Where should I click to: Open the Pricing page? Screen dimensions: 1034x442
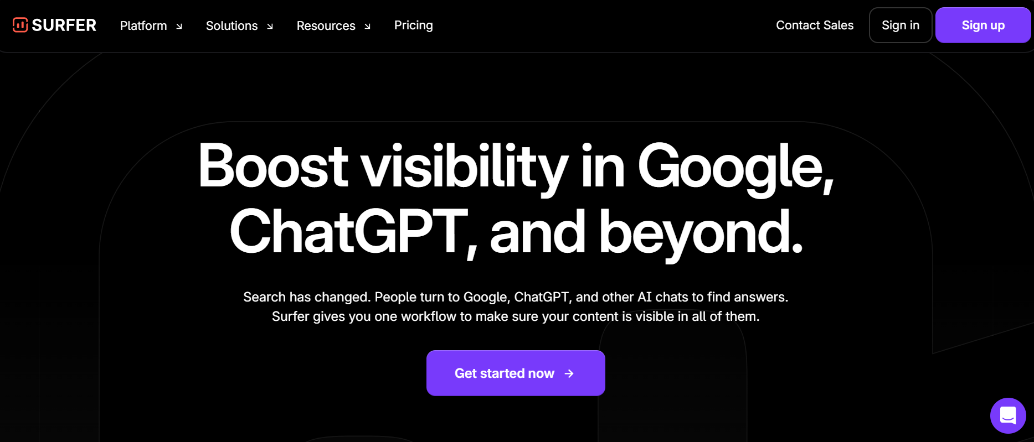[x=414, y=25]
